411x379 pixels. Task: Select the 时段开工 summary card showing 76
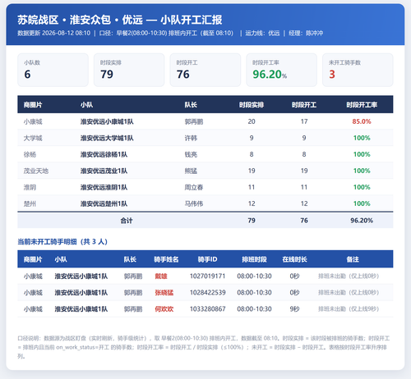[205, 70]
